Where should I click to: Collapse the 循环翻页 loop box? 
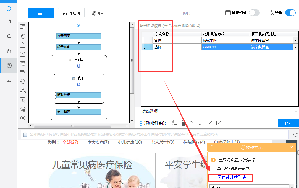point(70,60)
